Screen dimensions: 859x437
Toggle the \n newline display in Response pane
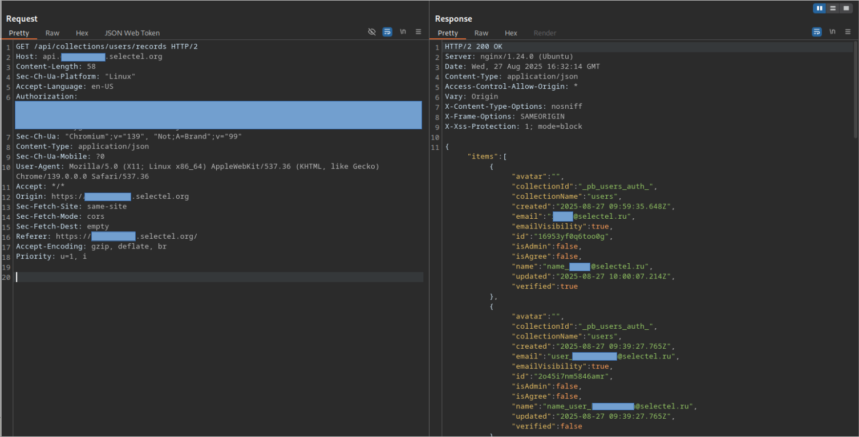click(832, 32)
